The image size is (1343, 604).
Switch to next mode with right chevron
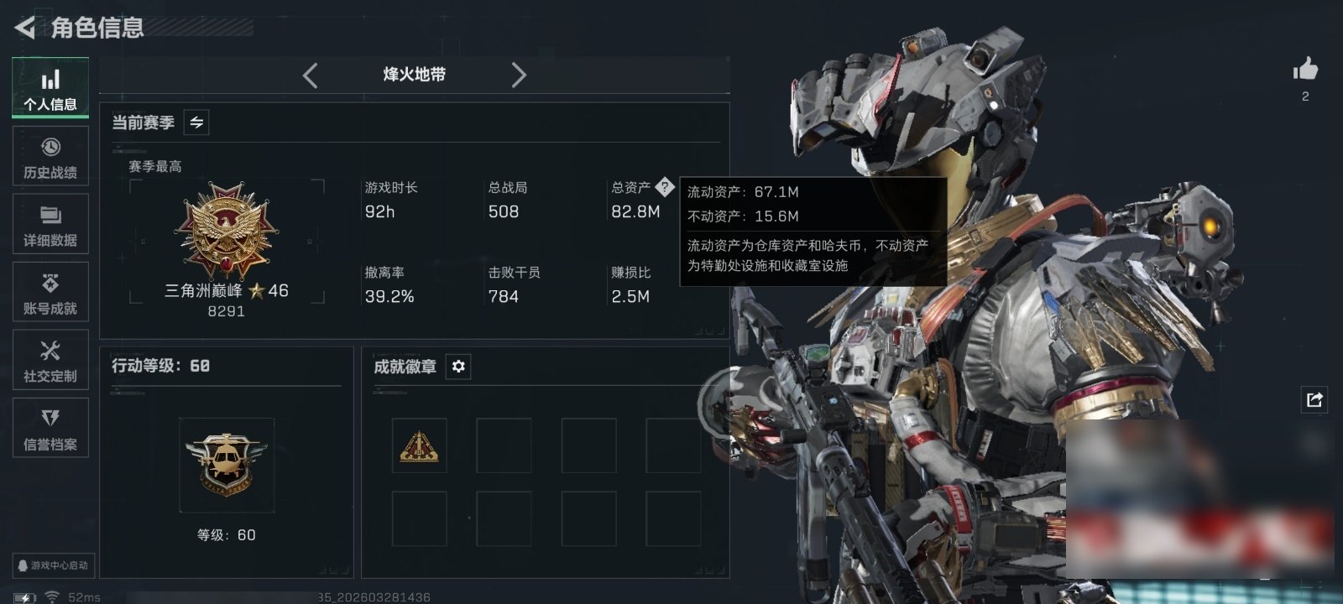click(519, 75)
